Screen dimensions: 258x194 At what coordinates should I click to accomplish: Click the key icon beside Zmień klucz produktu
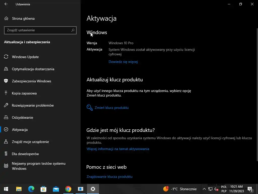pos(90,108)
